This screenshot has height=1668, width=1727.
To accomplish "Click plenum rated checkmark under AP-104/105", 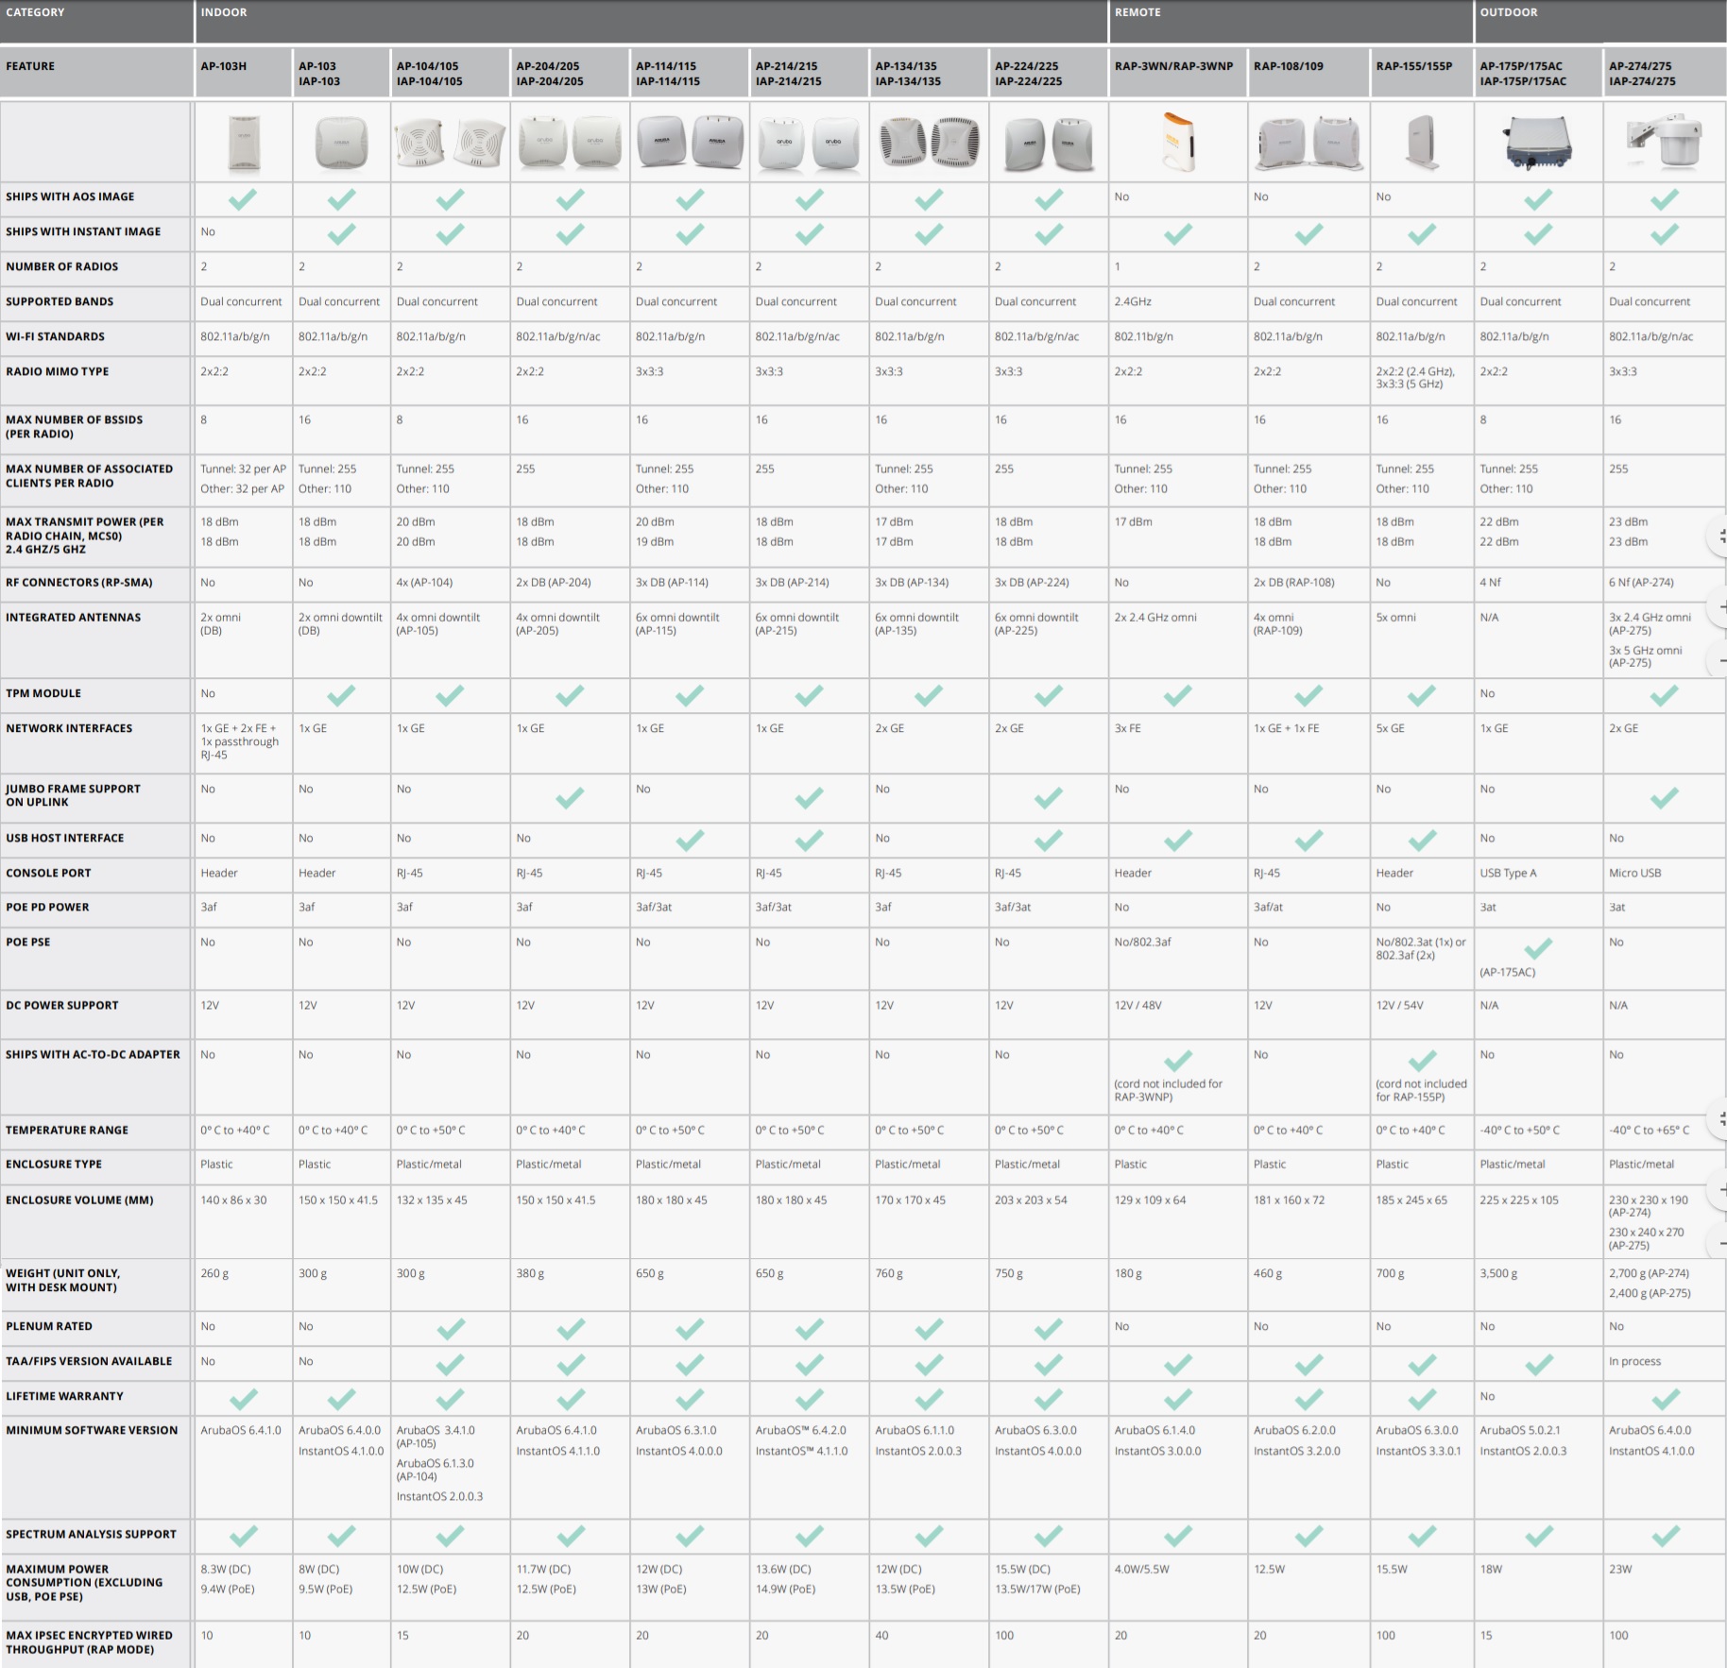I will (450, 1328).
